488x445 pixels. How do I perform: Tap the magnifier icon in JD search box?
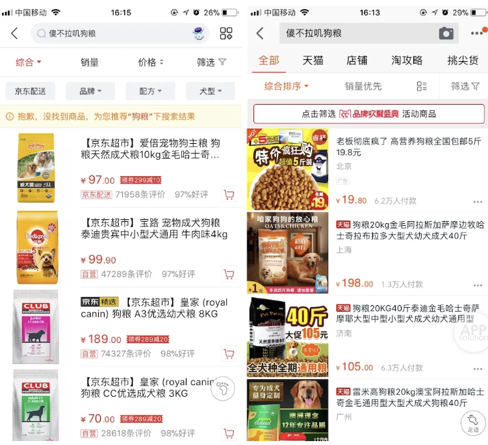[x=41, y=33]
